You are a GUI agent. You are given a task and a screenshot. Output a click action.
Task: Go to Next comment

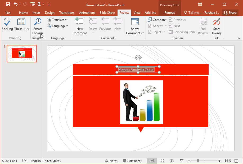pos(118,24)
